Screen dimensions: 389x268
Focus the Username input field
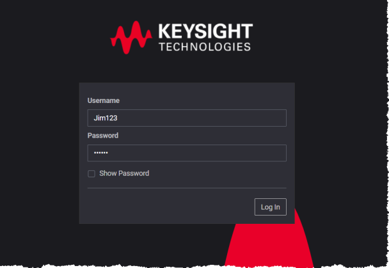click(187, 118)
